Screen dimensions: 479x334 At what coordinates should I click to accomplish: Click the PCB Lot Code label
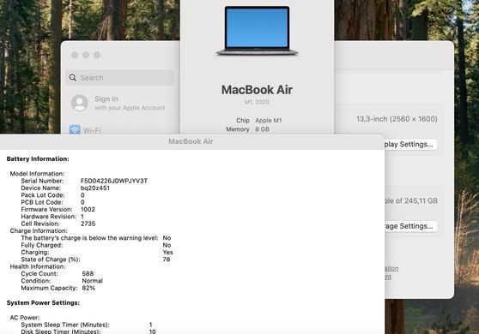point(42,202)
